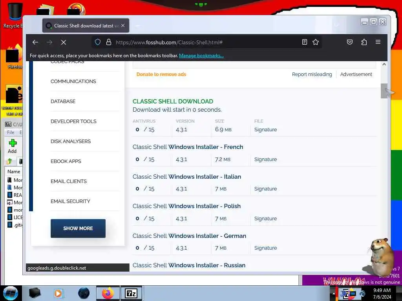
Task: Click Add button in 7-Zip window
Action: click(12, 147)
